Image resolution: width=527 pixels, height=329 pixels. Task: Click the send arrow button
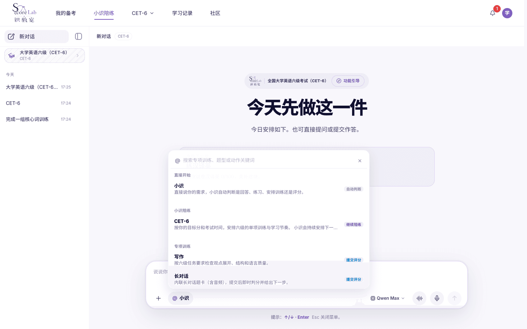click(x=455, y=298)
